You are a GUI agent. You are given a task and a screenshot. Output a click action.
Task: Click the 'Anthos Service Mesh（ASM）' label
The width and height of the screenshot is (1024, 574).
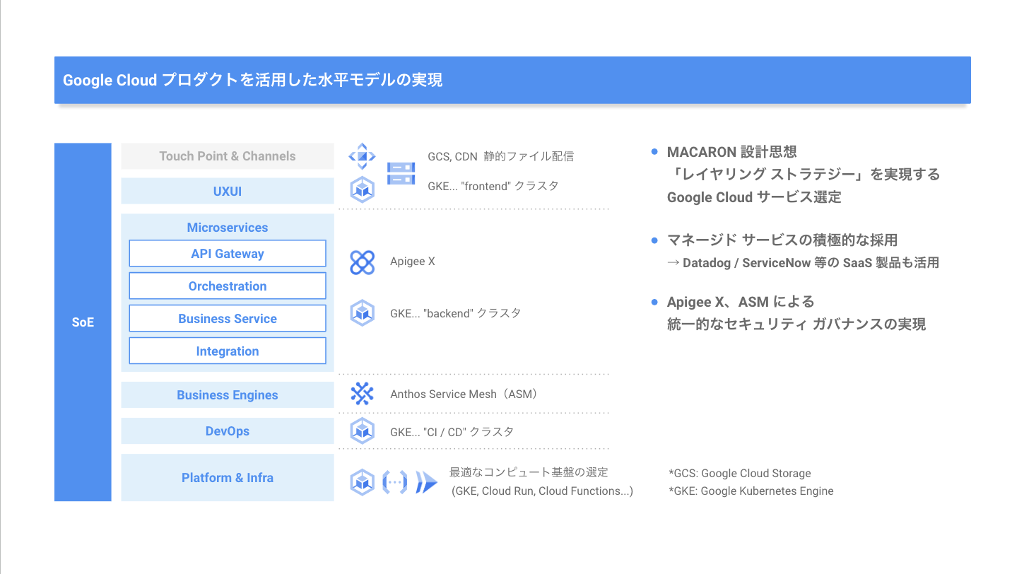click(466, 394)
